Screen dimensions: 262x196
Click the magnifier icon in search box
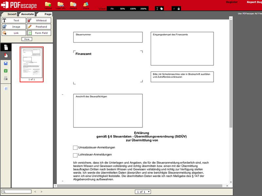(x=4, y=192)
